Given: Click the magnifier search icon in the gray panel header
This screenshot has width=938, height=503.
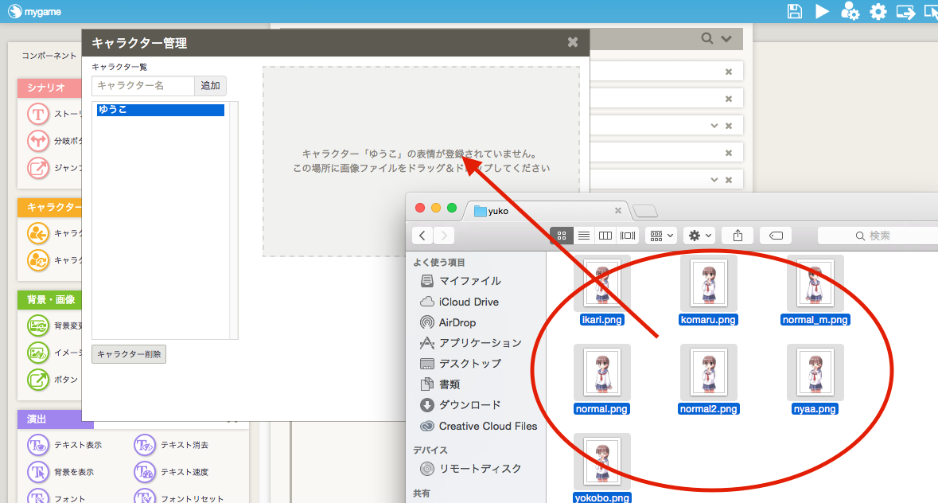Looking at the screenshot, I should click(x=707, y=39).
